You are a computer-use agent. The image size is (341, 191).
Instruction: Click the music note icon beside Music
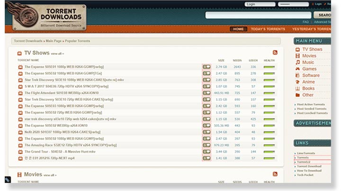tap(297, 62)
